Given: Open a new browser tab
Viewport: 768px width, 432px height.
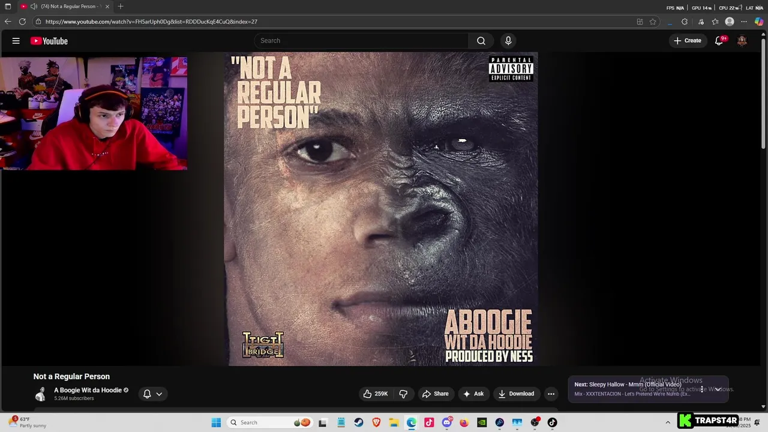Looking at the screenshot, I should tap(121, 7).
